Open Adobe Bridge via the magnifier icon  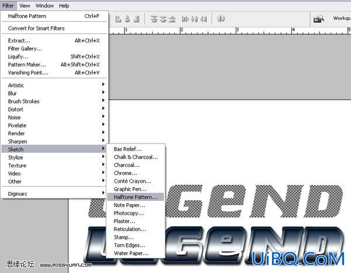pos(319,19)
